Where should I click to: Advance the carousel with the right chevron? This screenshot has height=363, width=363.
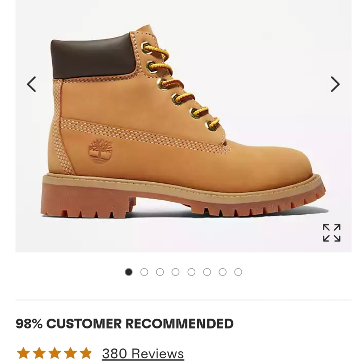334,83
